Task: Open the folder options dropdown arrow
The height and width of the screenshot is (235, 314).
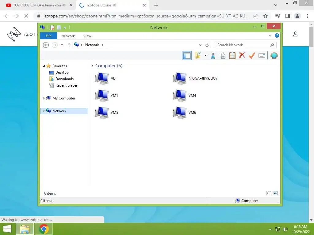Action: coord(205,55)
